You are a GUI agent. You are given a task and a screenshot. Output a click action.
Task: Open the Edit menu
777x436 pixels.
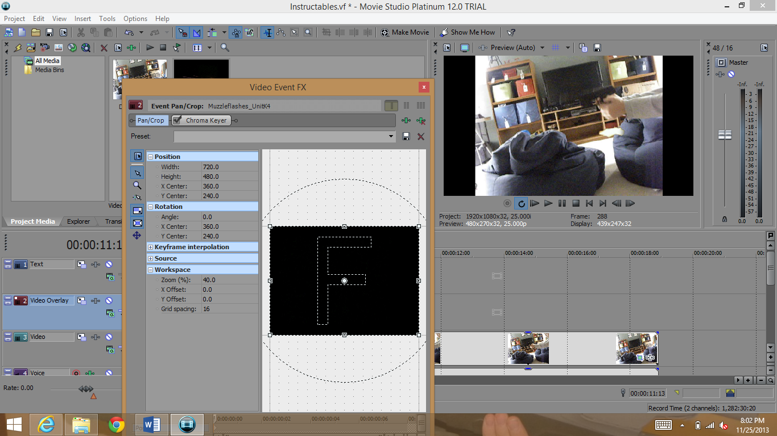[39, 19]
